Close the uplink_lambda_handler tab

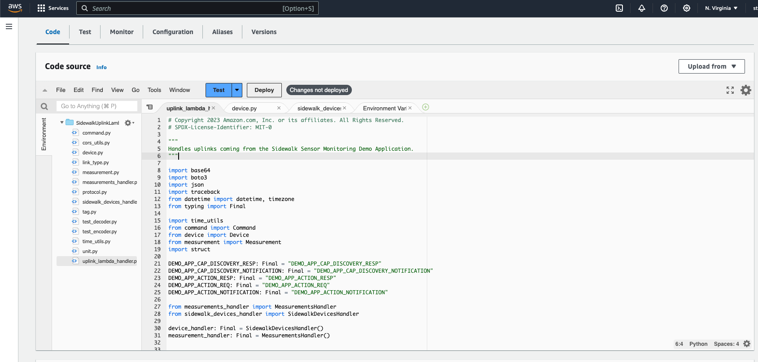(x=214, y=108)
